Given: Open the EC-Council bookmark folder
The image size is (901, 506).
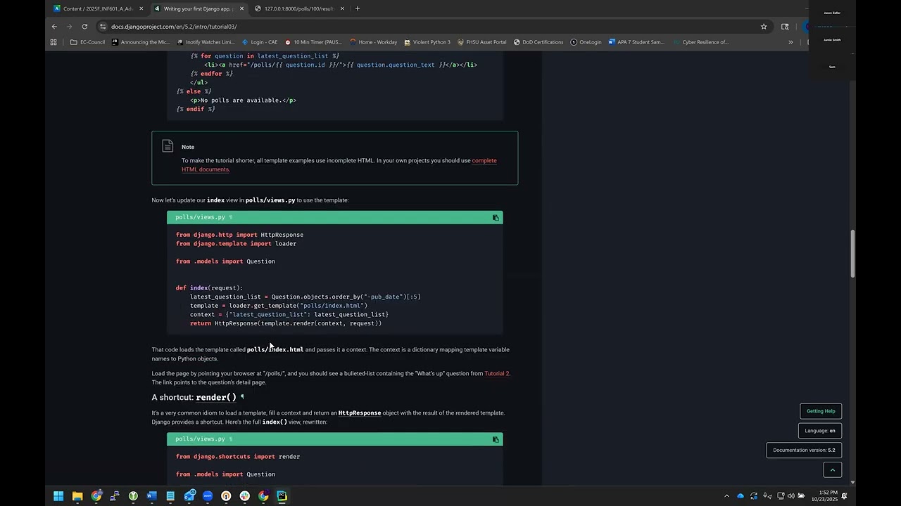Looking at the screenshot, I should 87,42.
